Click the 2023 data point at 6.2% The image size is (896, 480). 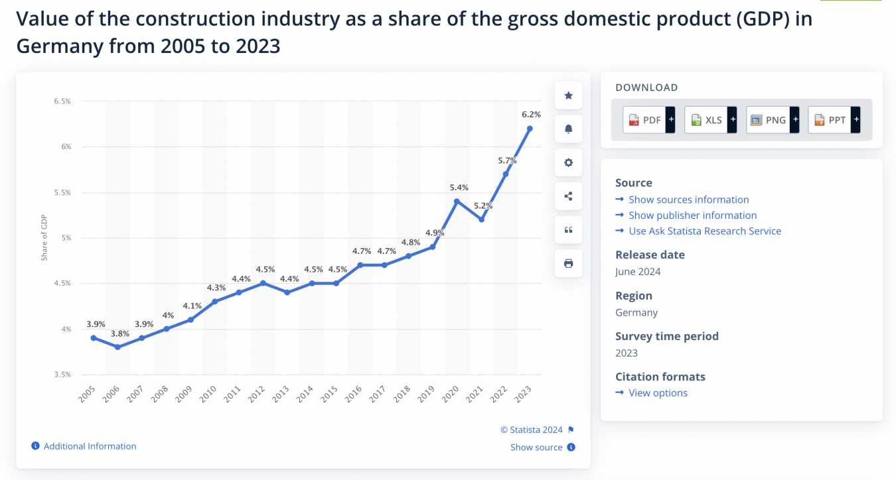pyautogui.click(x=530, y=129)
